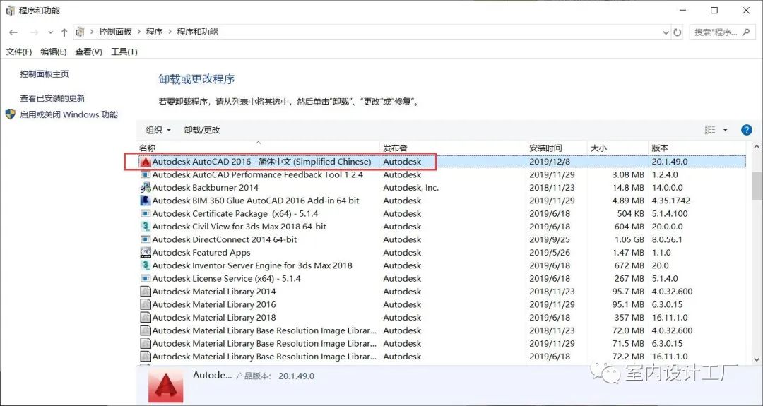763x406 pixels.
Task: Click the forward navigation arrow
Action: pos(34,32)
